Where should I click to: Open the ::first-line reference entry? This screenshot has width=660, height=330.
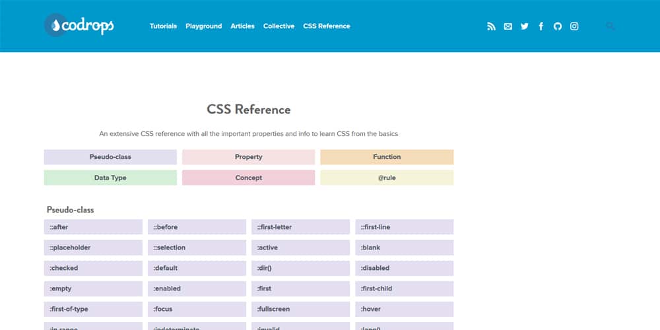tap(404, 227)
